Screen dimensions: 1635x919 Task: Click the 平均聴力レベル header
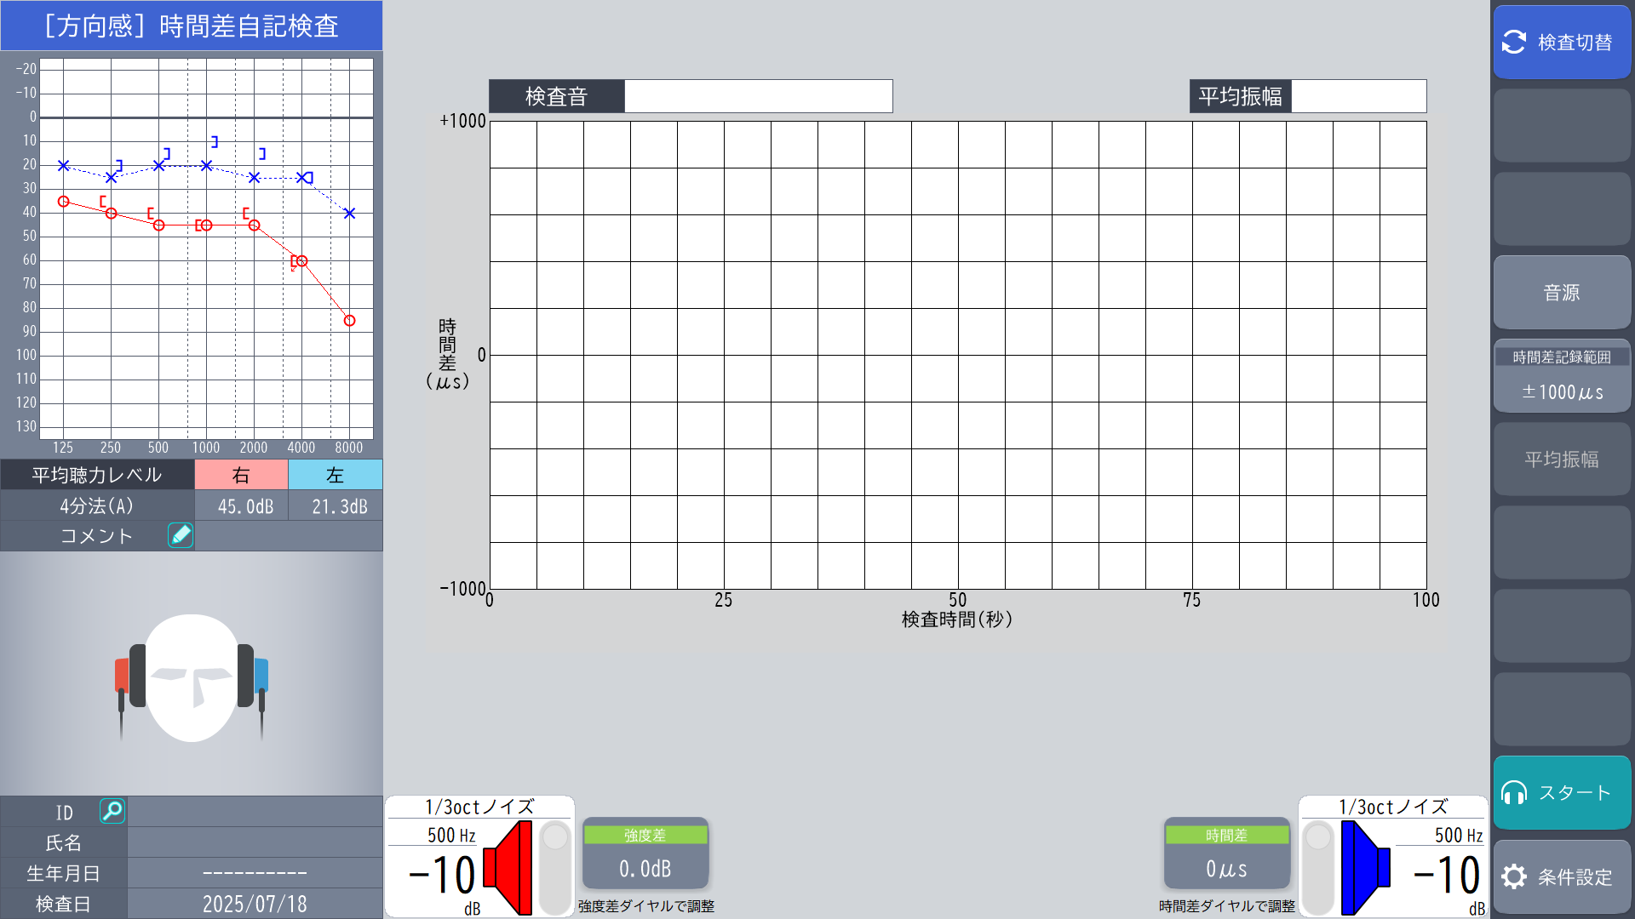tap(97, 475)
